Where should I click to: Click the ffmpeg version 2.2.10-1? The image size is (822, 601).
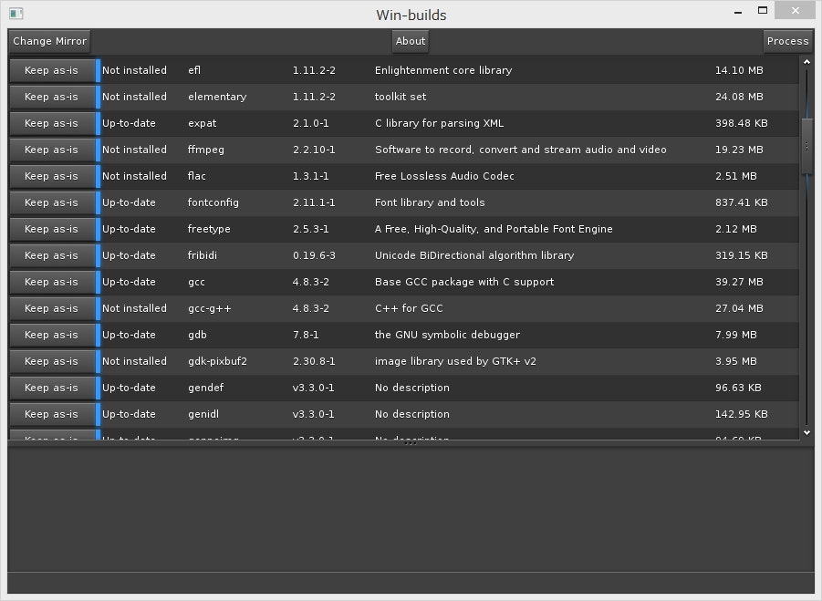click(x=314, y=150)
